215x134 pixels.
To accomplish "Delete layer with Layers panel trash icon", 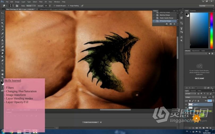I will [x=210, y=128].
